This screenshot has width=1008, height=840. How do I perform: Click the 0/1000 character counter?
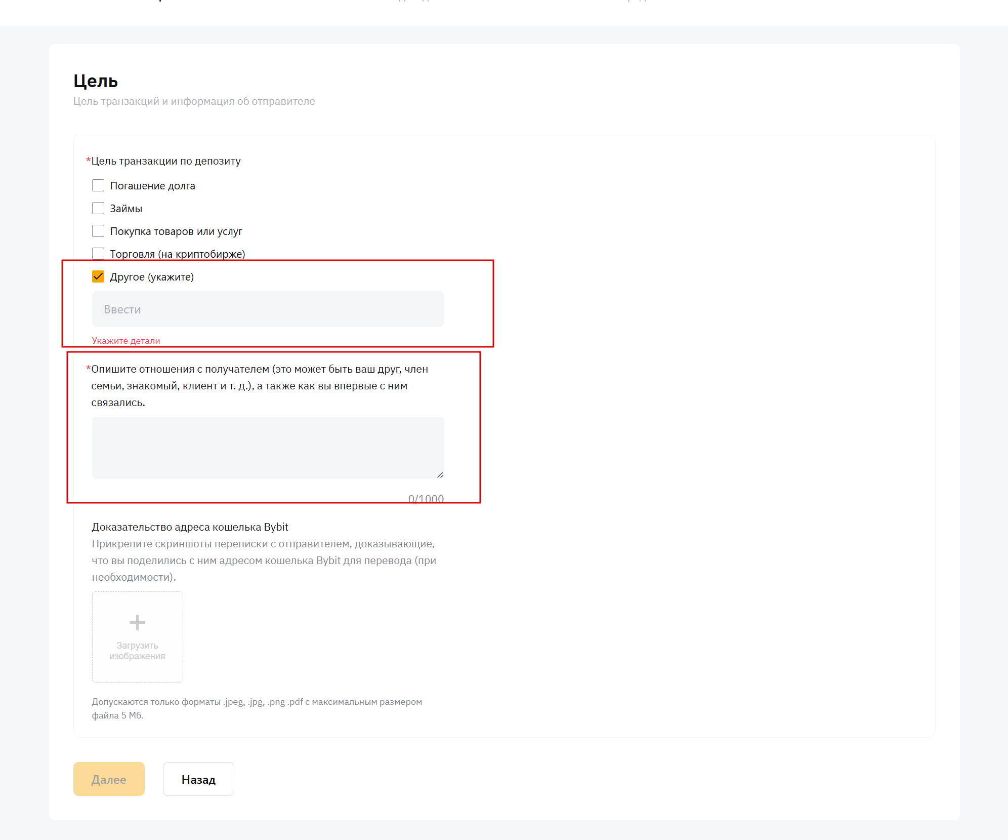coord(426,499)
